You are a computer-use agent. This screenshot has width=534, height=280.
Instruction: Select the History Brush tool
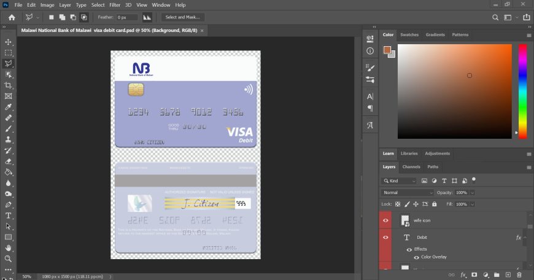pos(8,150)
